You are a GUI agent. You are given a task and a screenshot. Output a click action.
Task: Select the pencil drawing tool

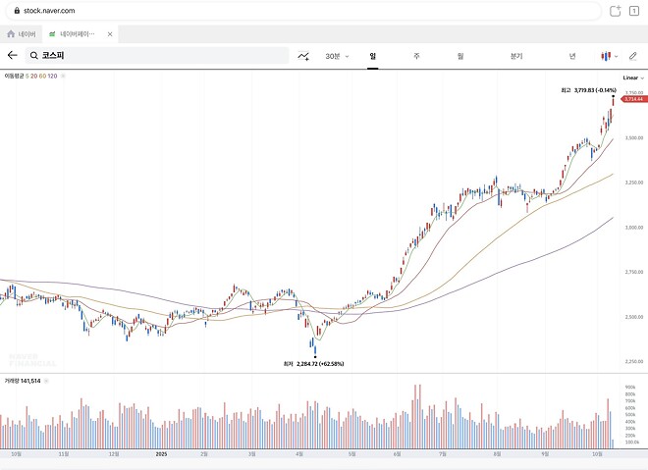click(x=632, y=56)
